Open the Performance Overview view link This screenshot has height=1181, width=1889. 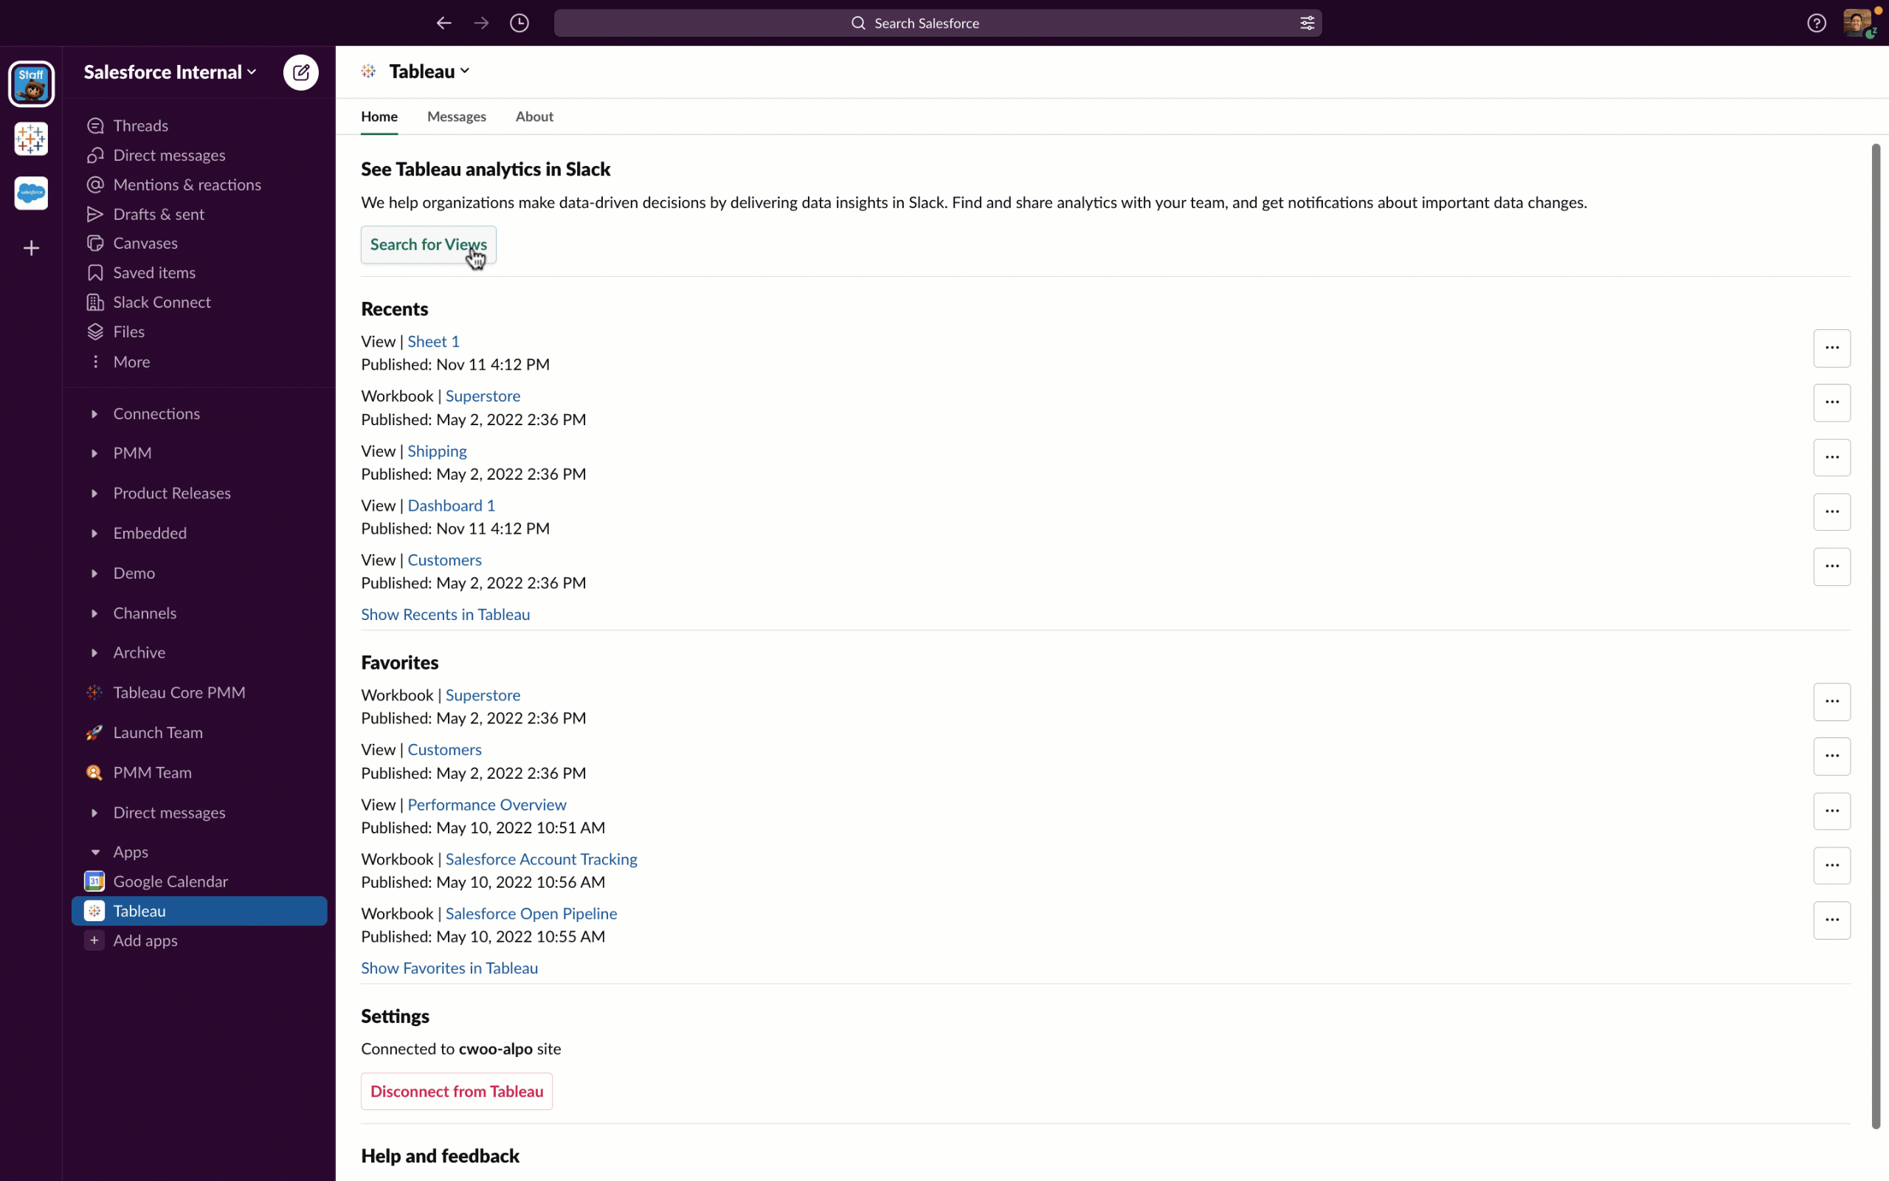pyautogui.click(x=487, y=804)
